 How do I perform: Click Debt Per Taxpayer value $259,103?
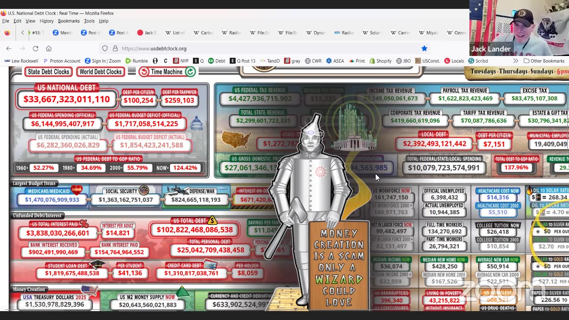coord(179,100)
